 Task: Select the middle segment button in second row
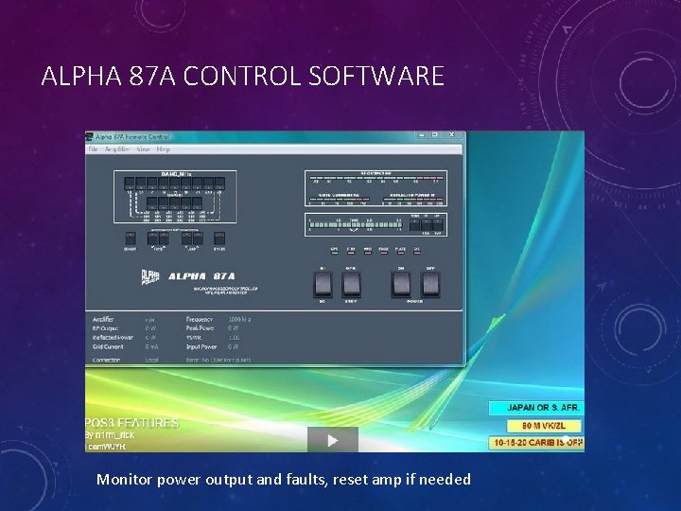point(174,203)
